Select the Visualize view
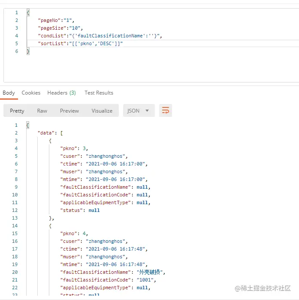Viewport: 299px width, 300px height. 102,111
